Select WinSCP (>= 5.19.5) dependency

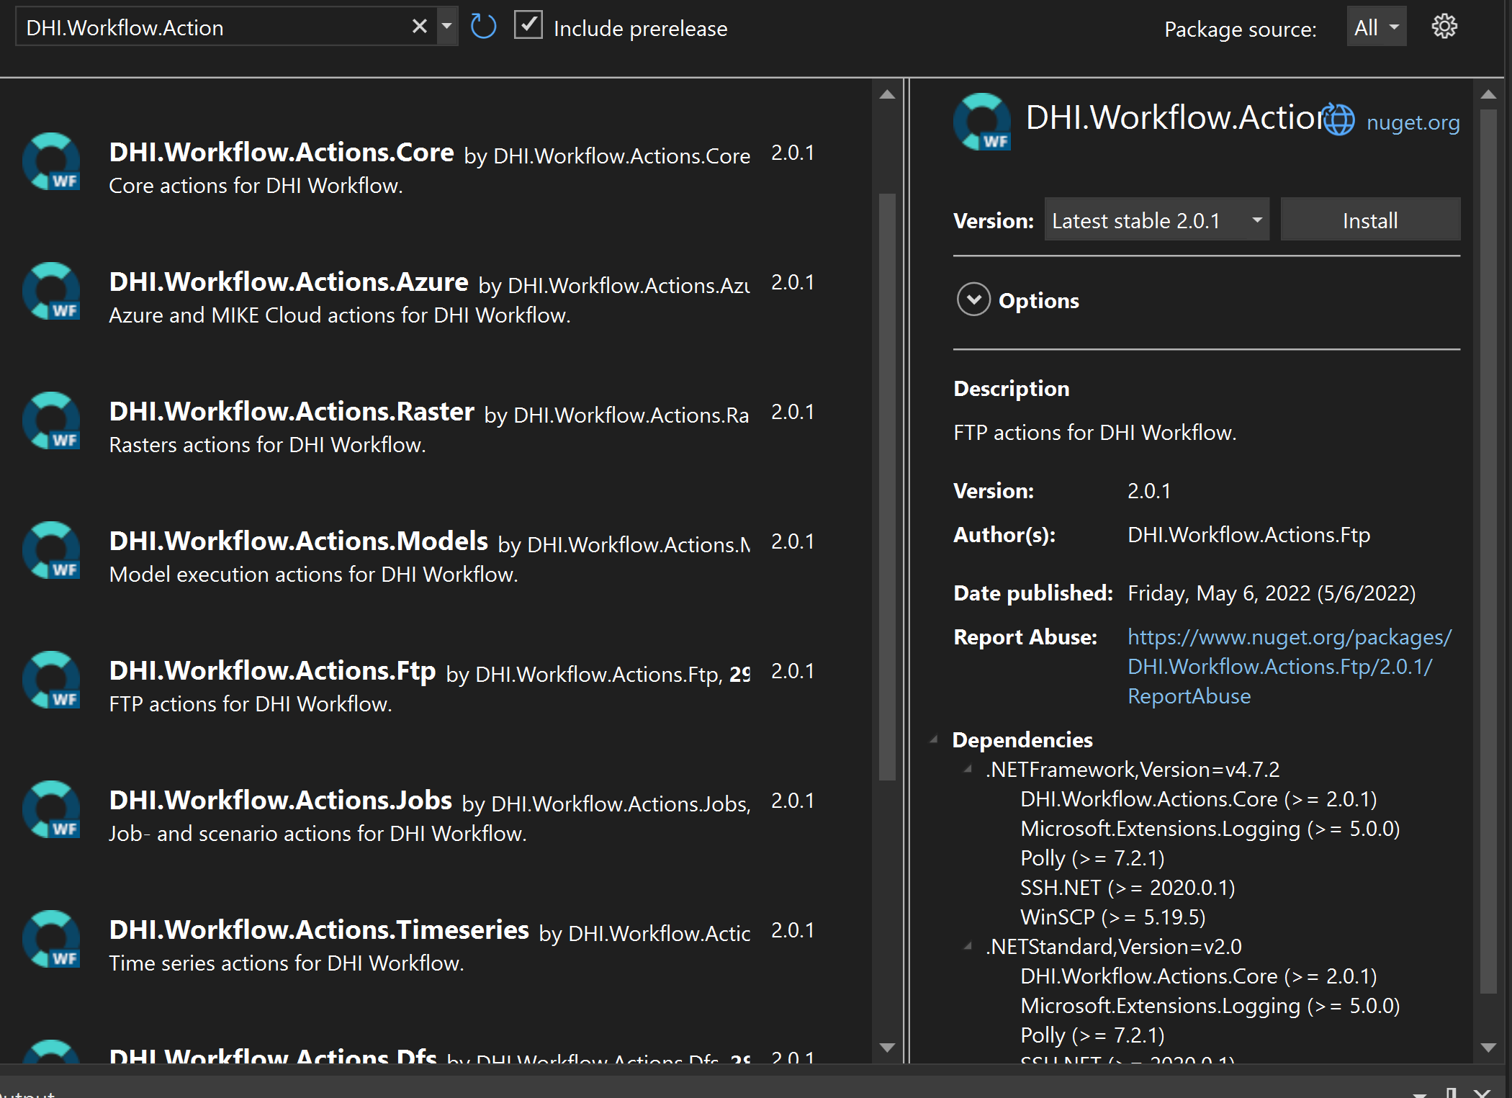coord(1112,917)
